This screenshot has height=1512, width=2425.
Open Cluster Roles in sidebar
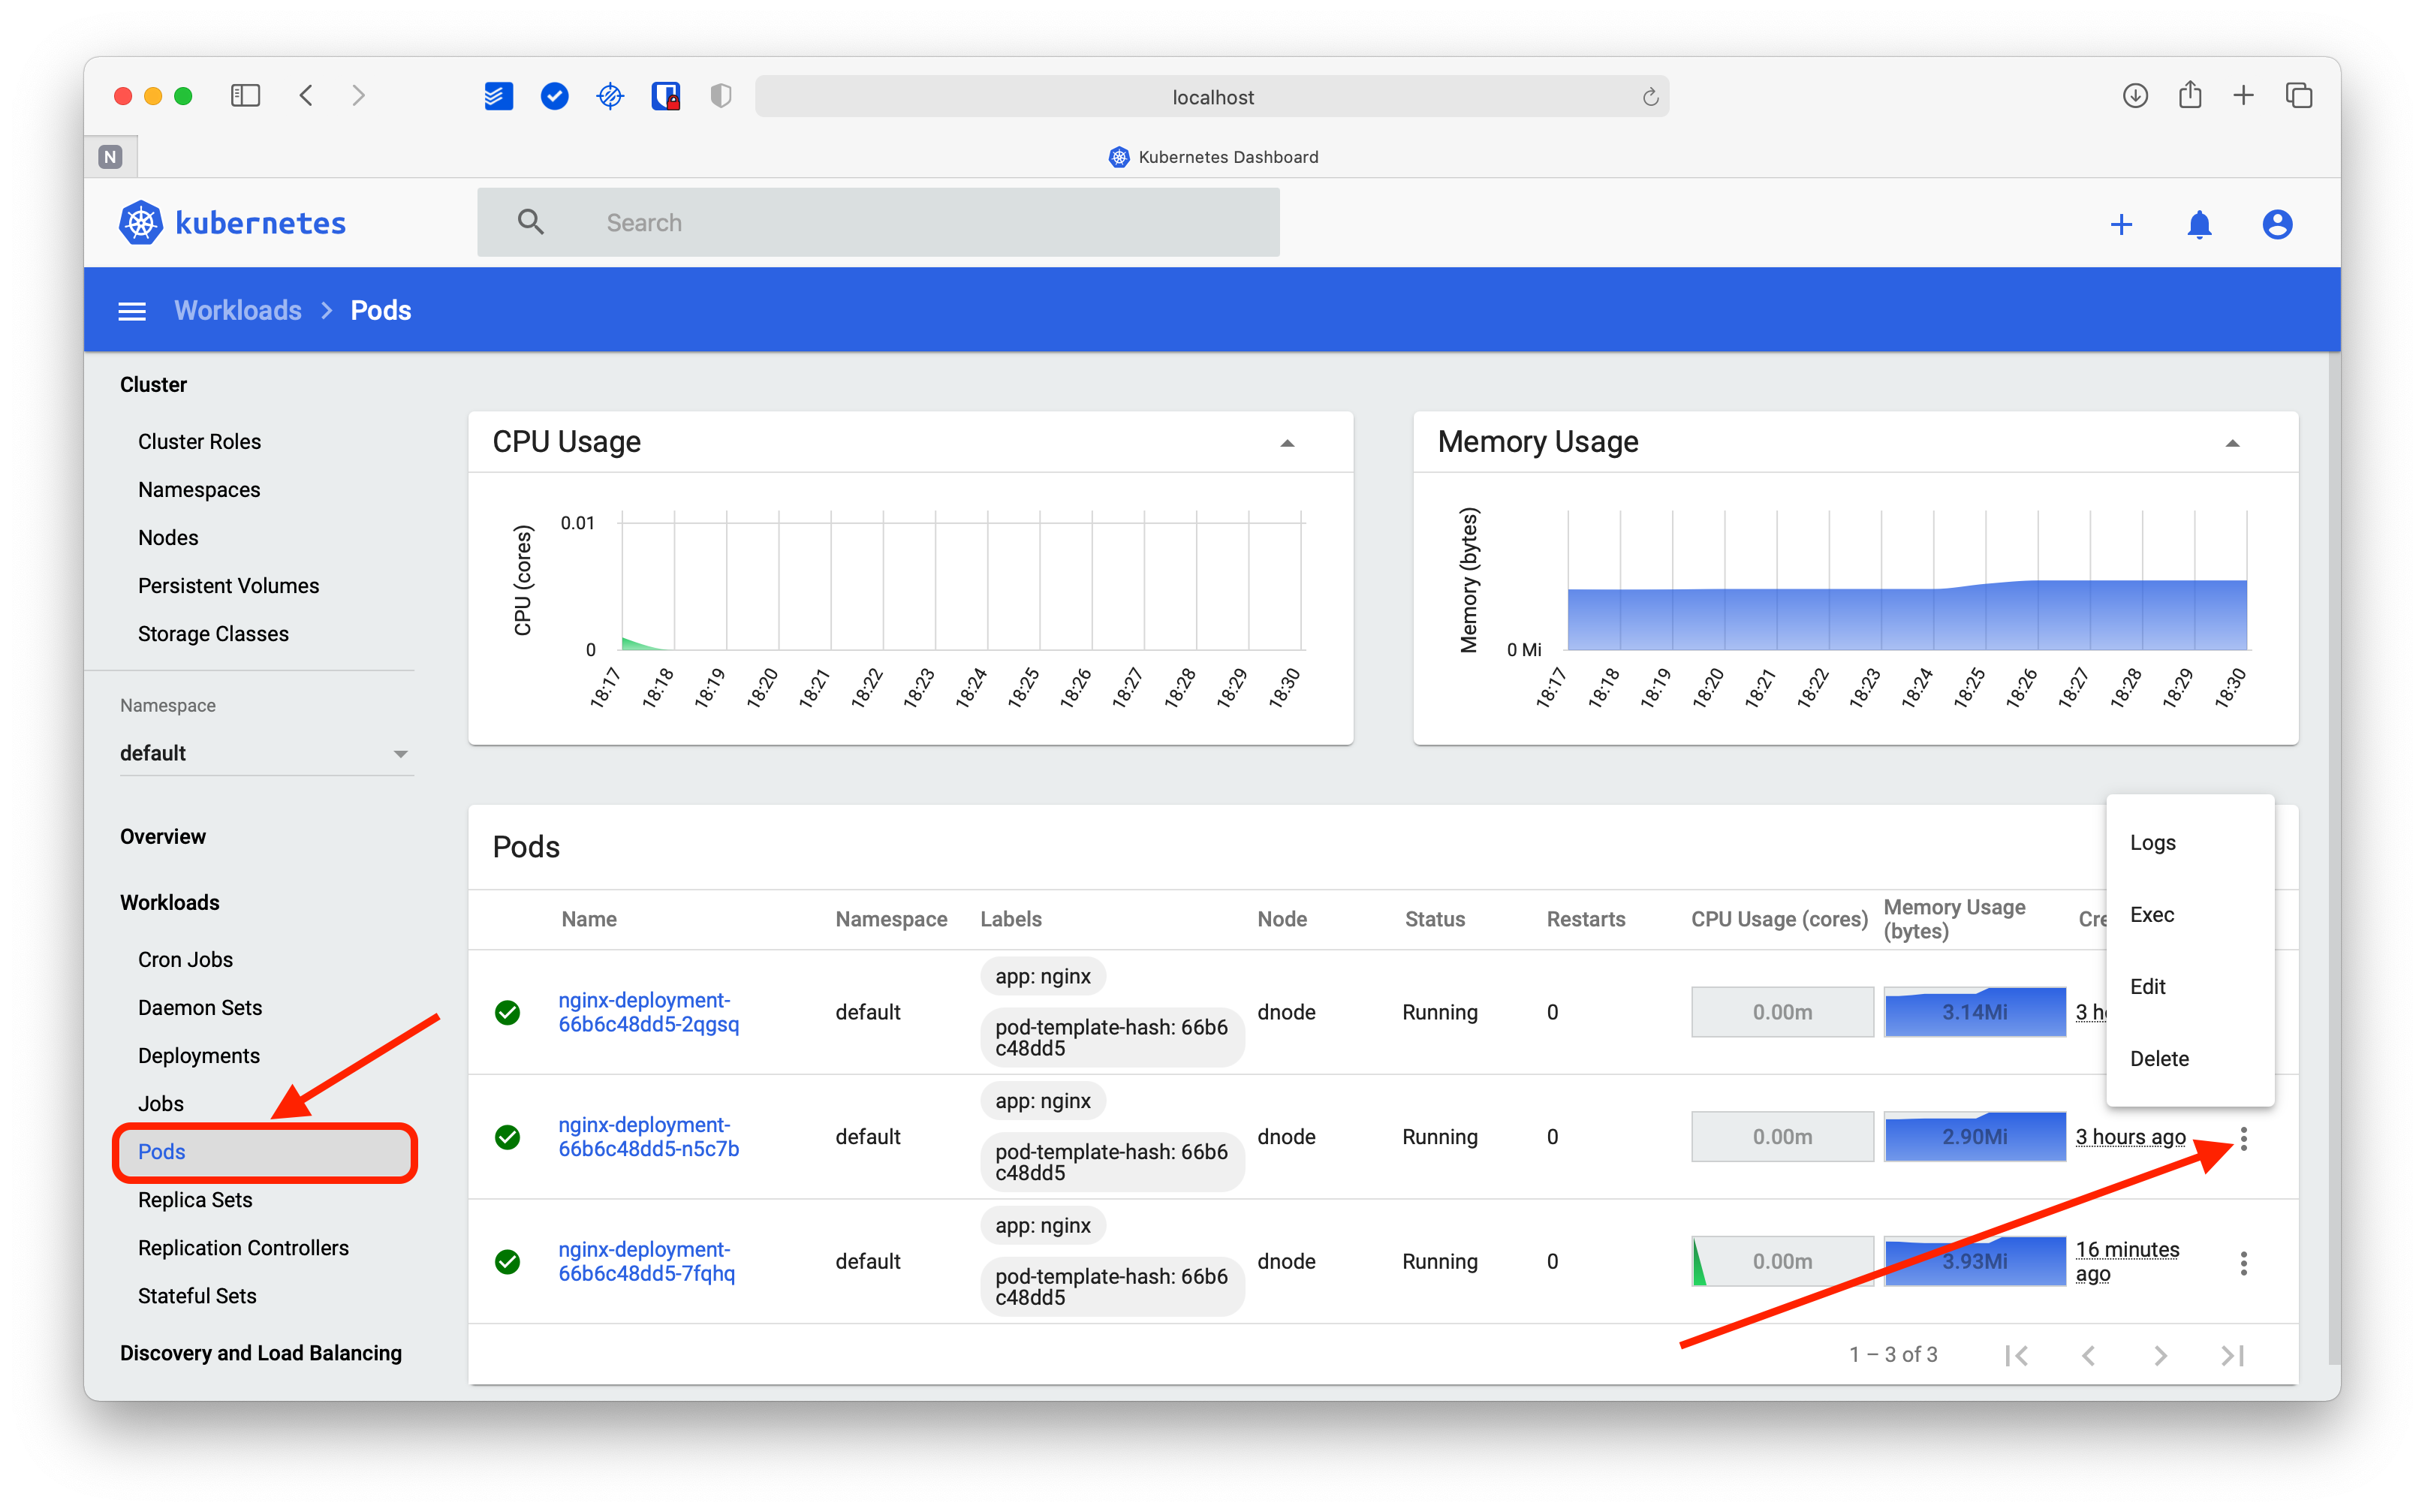[x=199, y=442]
